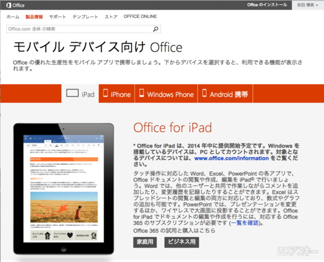Click Office のインストール link

tap(267, 5)
